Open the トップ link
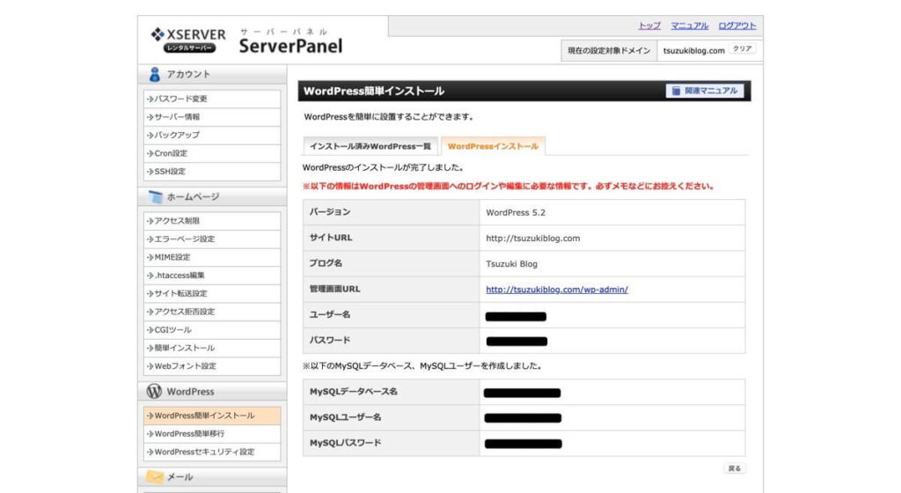The width and height of the screenshot is (901, 493). point(649,26)
